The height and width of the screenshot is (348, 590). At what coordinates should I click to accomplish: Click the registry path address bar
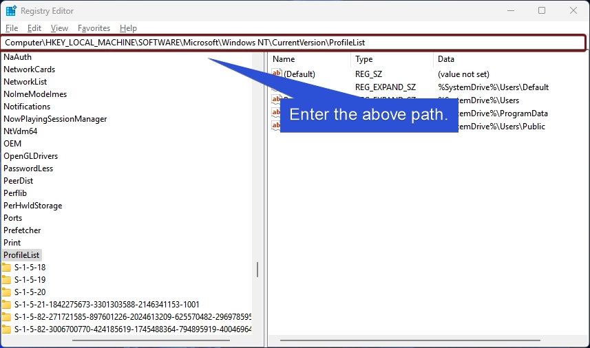pos(293,43)
